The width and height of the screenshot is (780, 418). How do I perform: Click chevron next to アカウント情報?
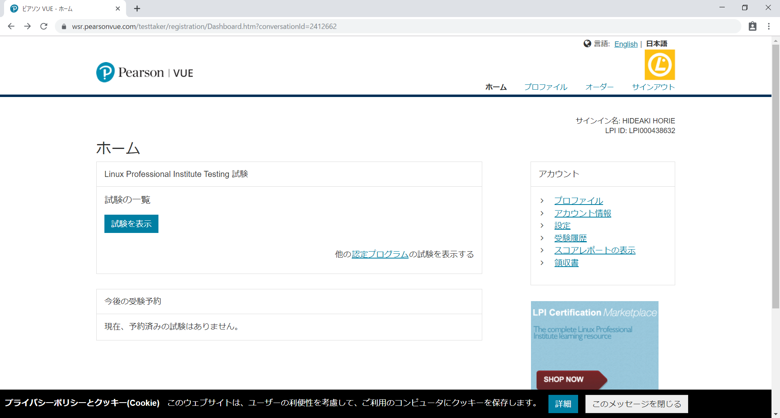point(542,213)
